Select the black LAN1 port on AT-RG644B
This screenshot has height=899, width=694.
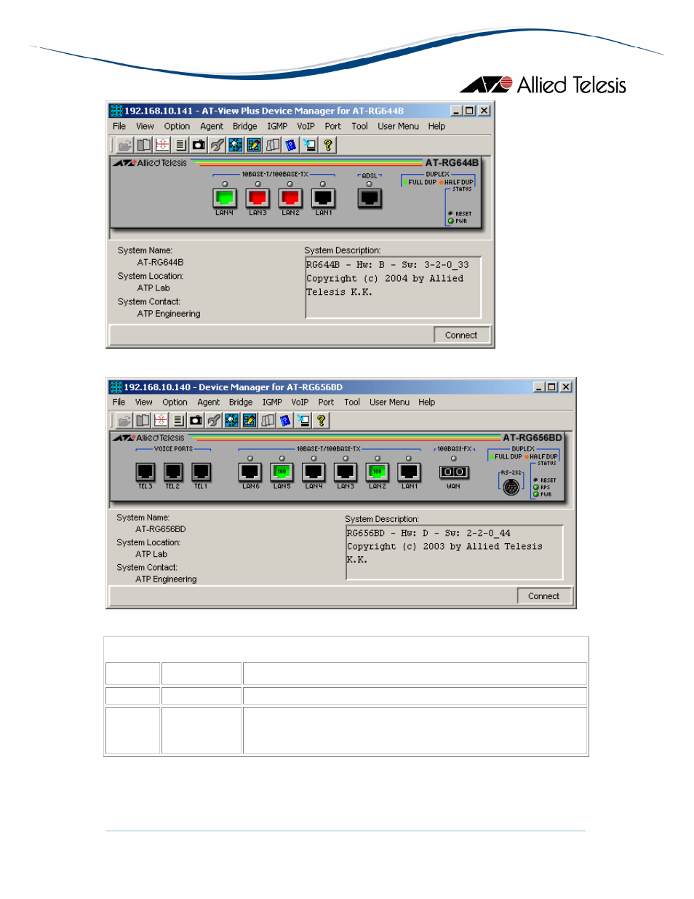pyautogui.click(x=323, y=197)
